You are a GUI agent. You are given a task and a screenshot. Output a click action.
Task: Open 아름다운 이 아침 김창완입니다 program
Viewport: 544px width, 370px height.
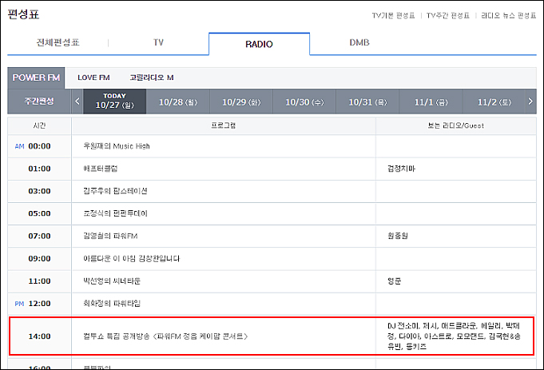132,259
